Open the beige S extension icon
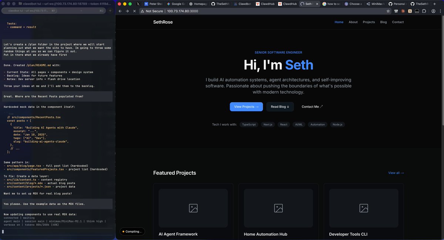The image size is (444, 240). 410,11
